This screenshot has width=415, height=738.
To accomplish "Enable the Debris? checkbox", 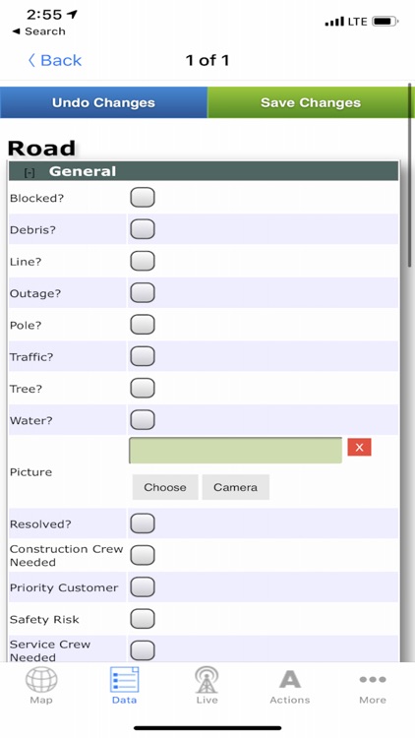I will (143, 229).
